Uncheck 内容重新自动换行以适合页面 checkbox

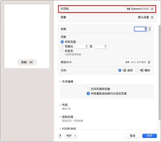pyautogui.click(x=88, y=93)
